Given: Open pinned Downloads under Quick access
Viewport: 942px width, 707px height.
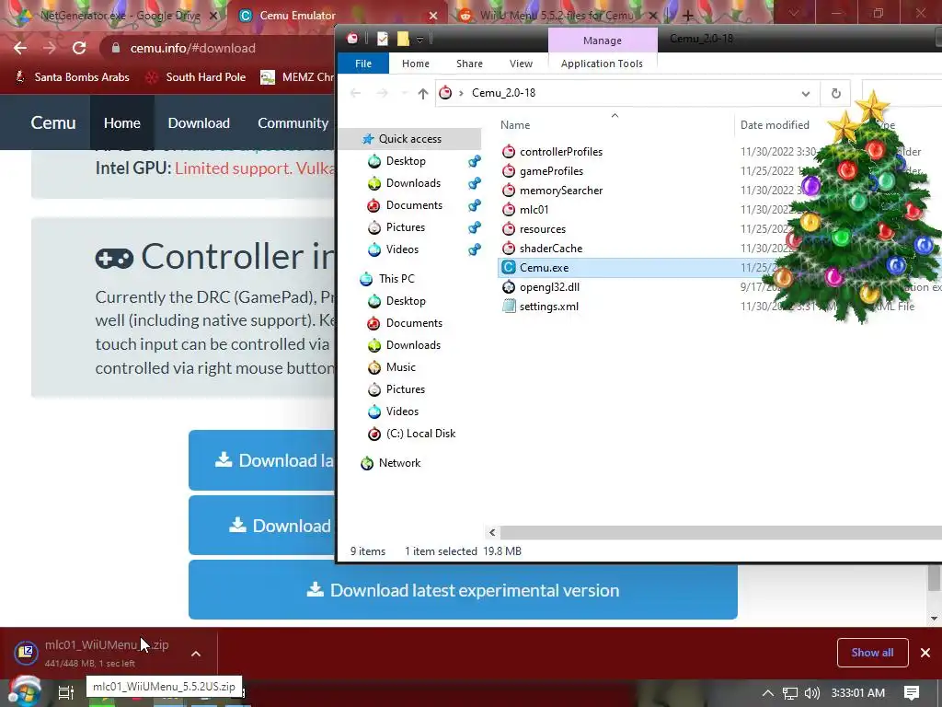Looking at the screenshot, I should coord(413,183).
